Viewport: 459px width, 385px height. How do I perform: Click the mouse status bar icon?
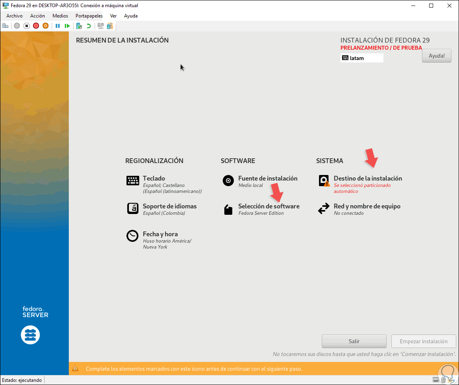tap(443, 380)
